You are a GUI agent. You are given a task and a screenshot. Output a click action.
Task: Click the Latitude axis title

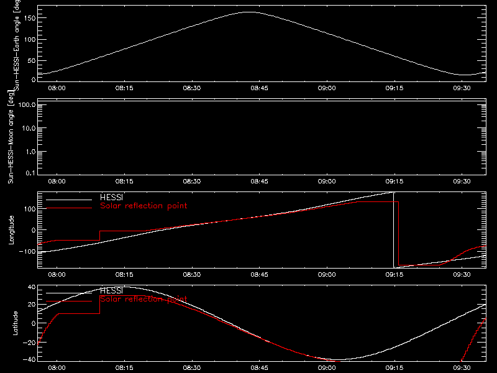point(15,323)
